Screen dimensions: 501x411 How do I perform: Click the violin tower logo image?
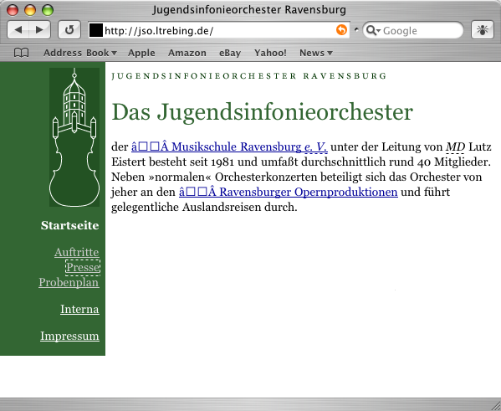74,137
